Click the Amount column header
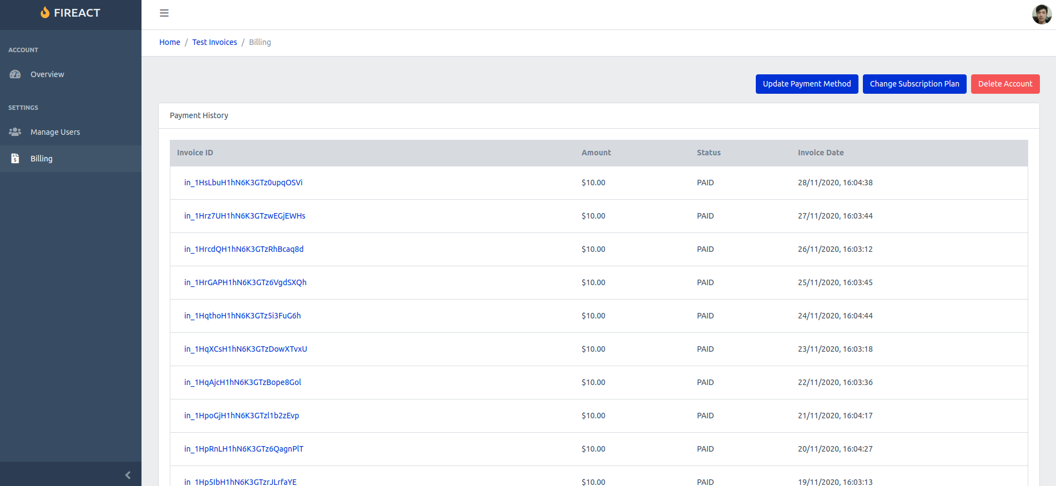The image size is (1056, 486). [596, 153]
